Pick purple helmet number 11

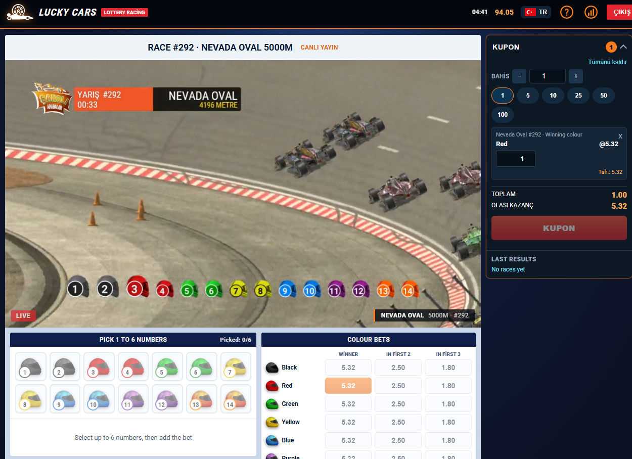(133, 399)
